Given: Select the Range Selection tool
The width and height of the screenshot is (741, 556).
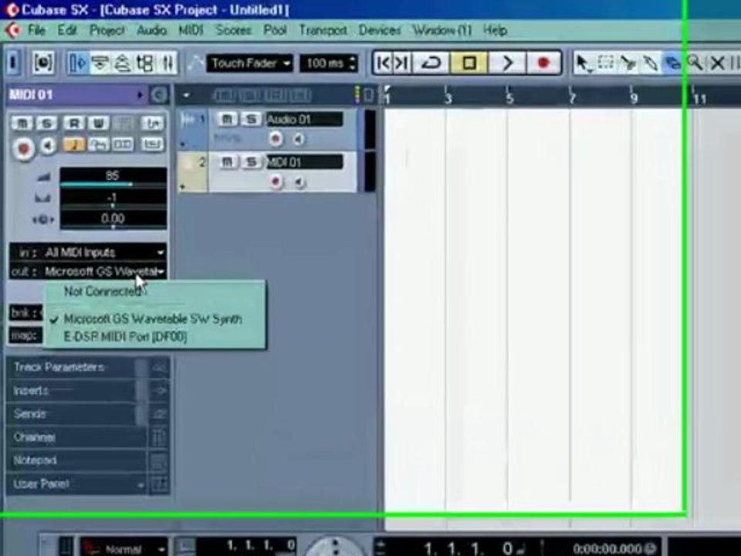Looking at the screenshot, I should coord(605,63).
